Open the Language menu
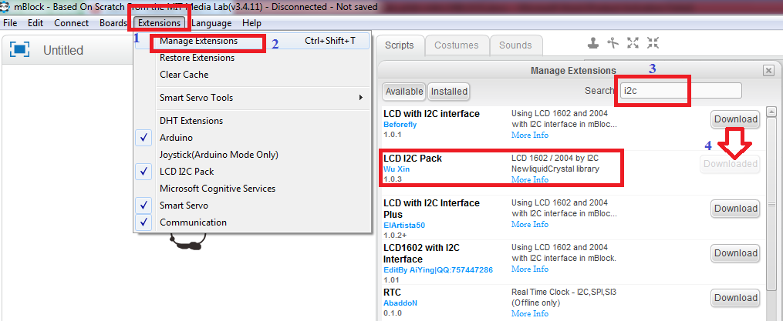Screen dimensions: 783x321 point(211,23)
